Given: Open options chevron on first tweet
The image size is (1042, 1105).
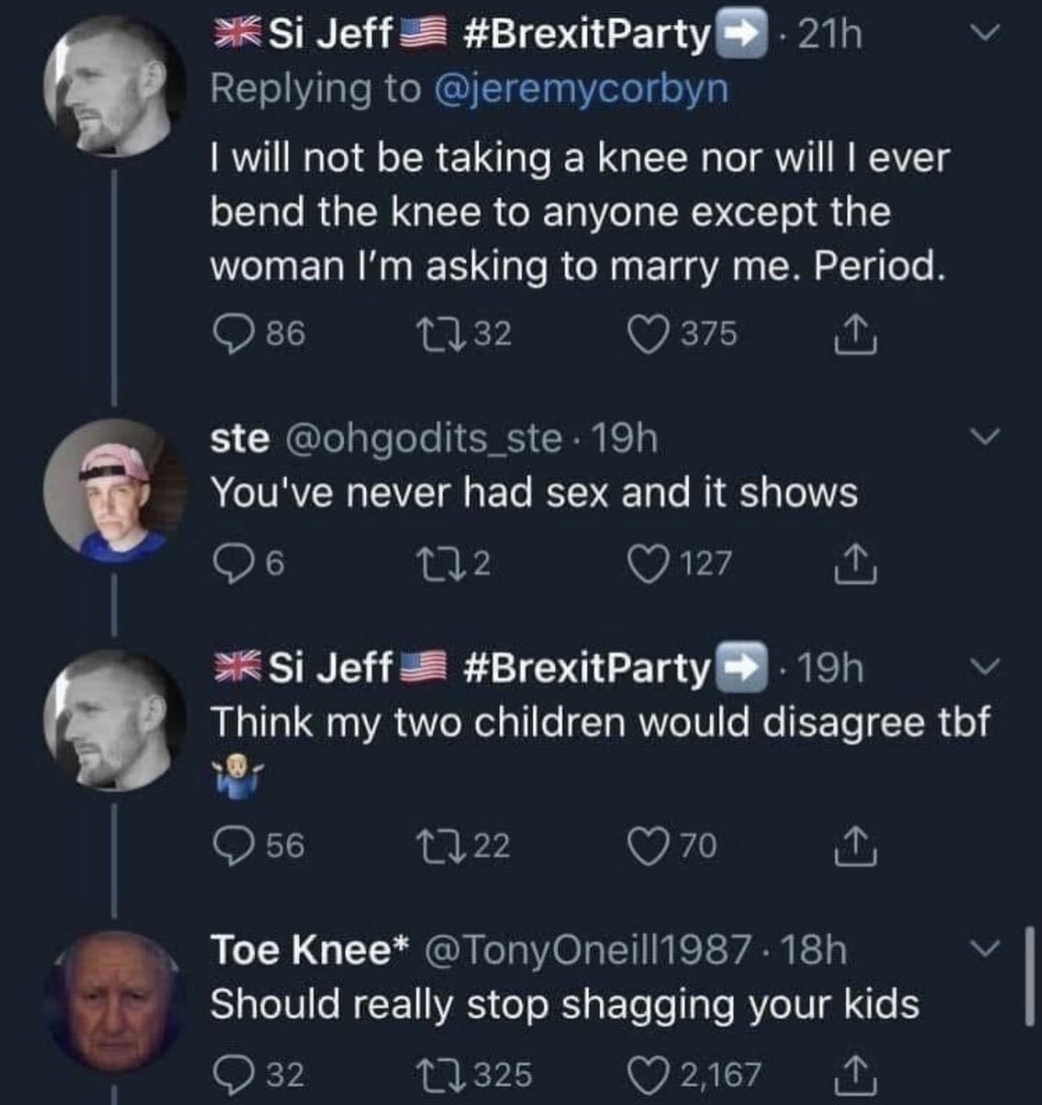Looking at the screenshot, I should (985, 35).
